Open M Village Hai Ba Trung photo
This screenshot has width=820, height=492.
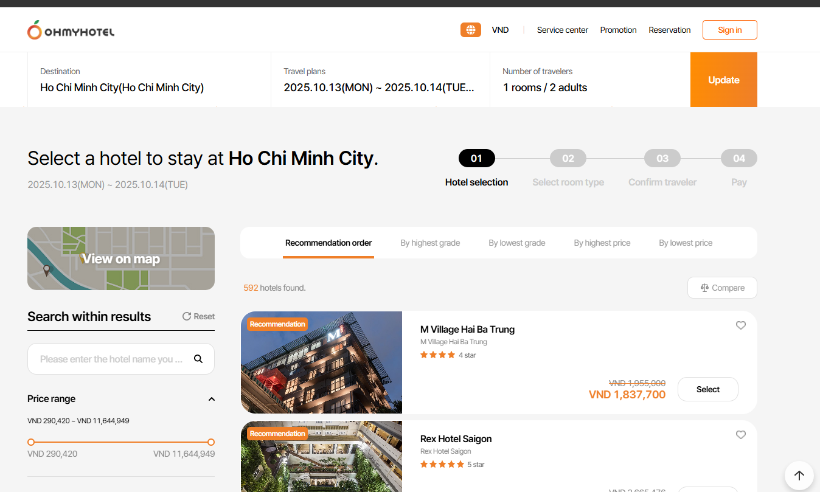pyautogui.click(x=321, y=362)
